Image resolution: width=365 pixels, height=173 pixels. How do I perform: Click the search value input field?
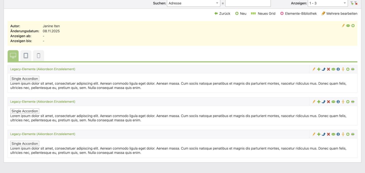(x=248, y=3)
